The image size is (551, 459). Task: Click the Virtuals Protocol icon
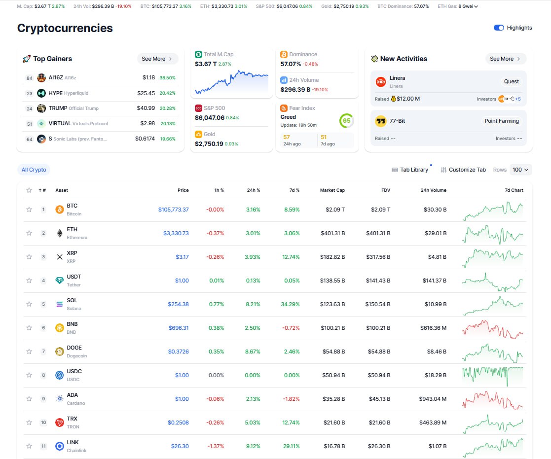click(x=41, y=124)
